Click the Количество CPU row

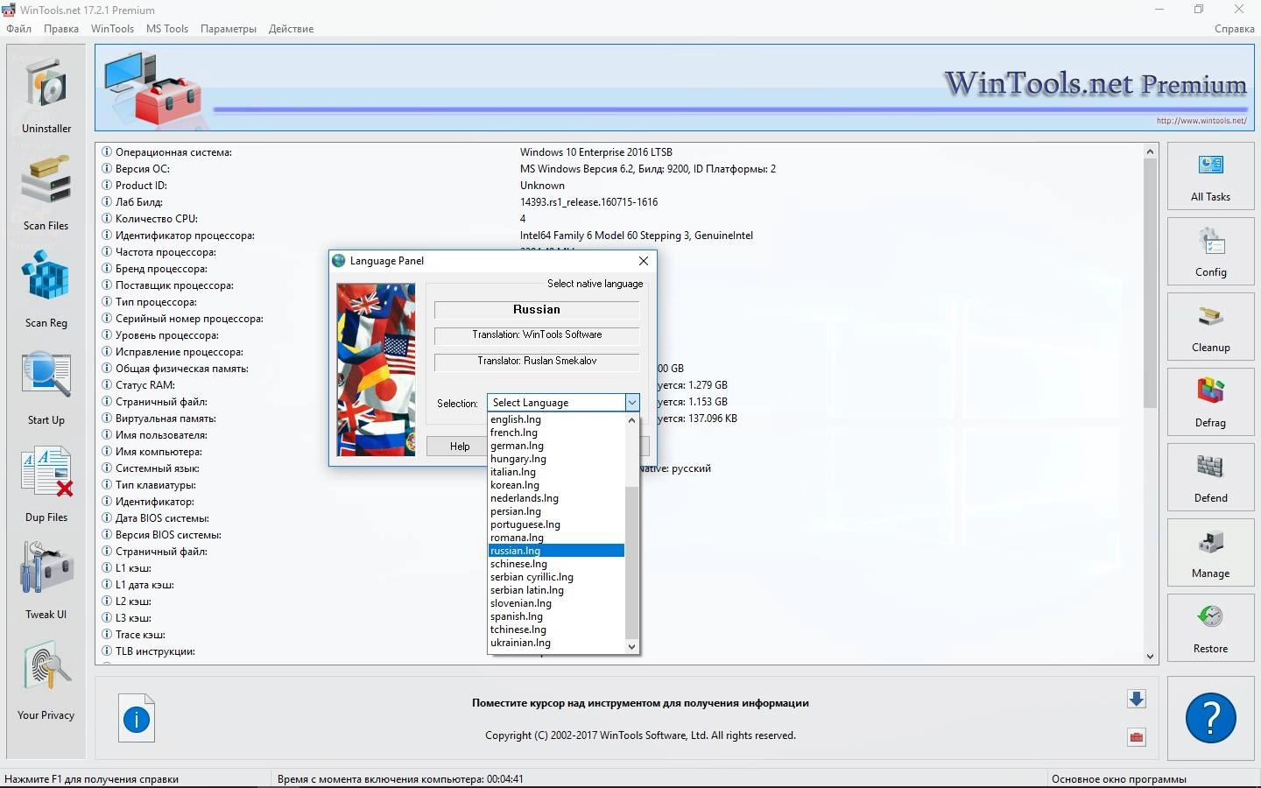[x=621, y=219]
